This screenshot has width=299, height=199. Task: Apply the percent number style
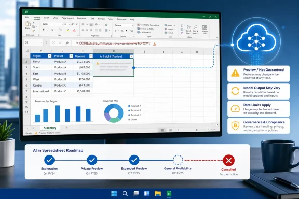coord(122,31)
